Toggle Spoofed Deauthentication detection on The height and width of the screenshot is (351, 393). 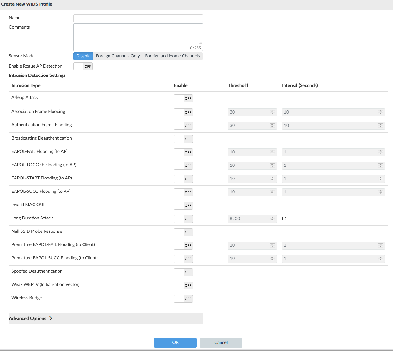(x=183, y=272)
